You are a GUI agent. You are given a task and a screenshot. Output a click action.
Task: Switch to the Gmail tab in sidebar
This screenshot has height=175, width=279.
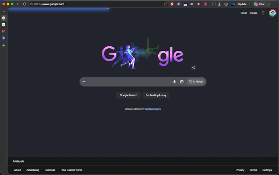tap(3, 31)
